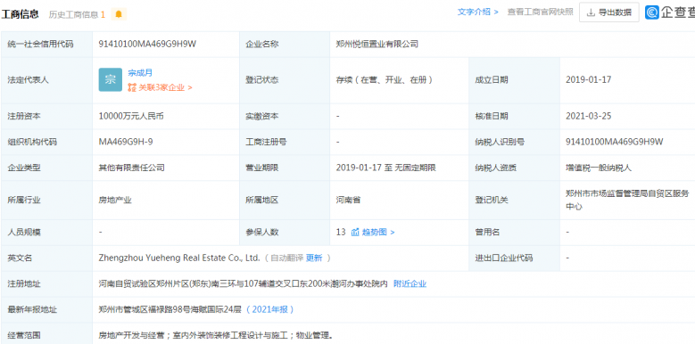Image resolution: width=695 pixels, height=344 pixels.
Task: Select 增值税一般纳税人 value
Action: coord(599,168)
